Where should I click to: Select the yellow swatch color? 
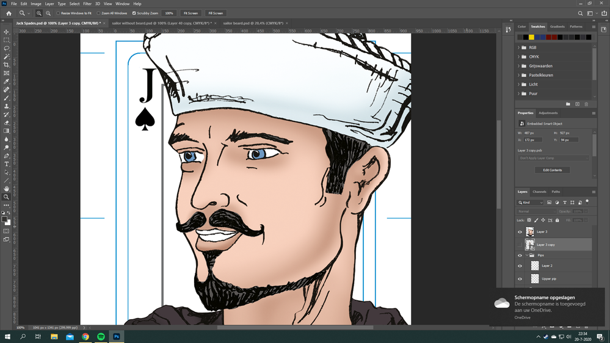[x=532, y=37]
